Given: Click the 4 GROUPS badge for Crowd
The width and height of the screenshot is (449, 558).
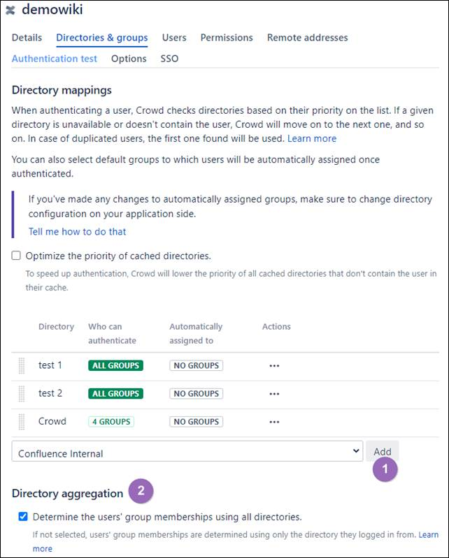Looking at the screenshot, I should coord(111,422).
